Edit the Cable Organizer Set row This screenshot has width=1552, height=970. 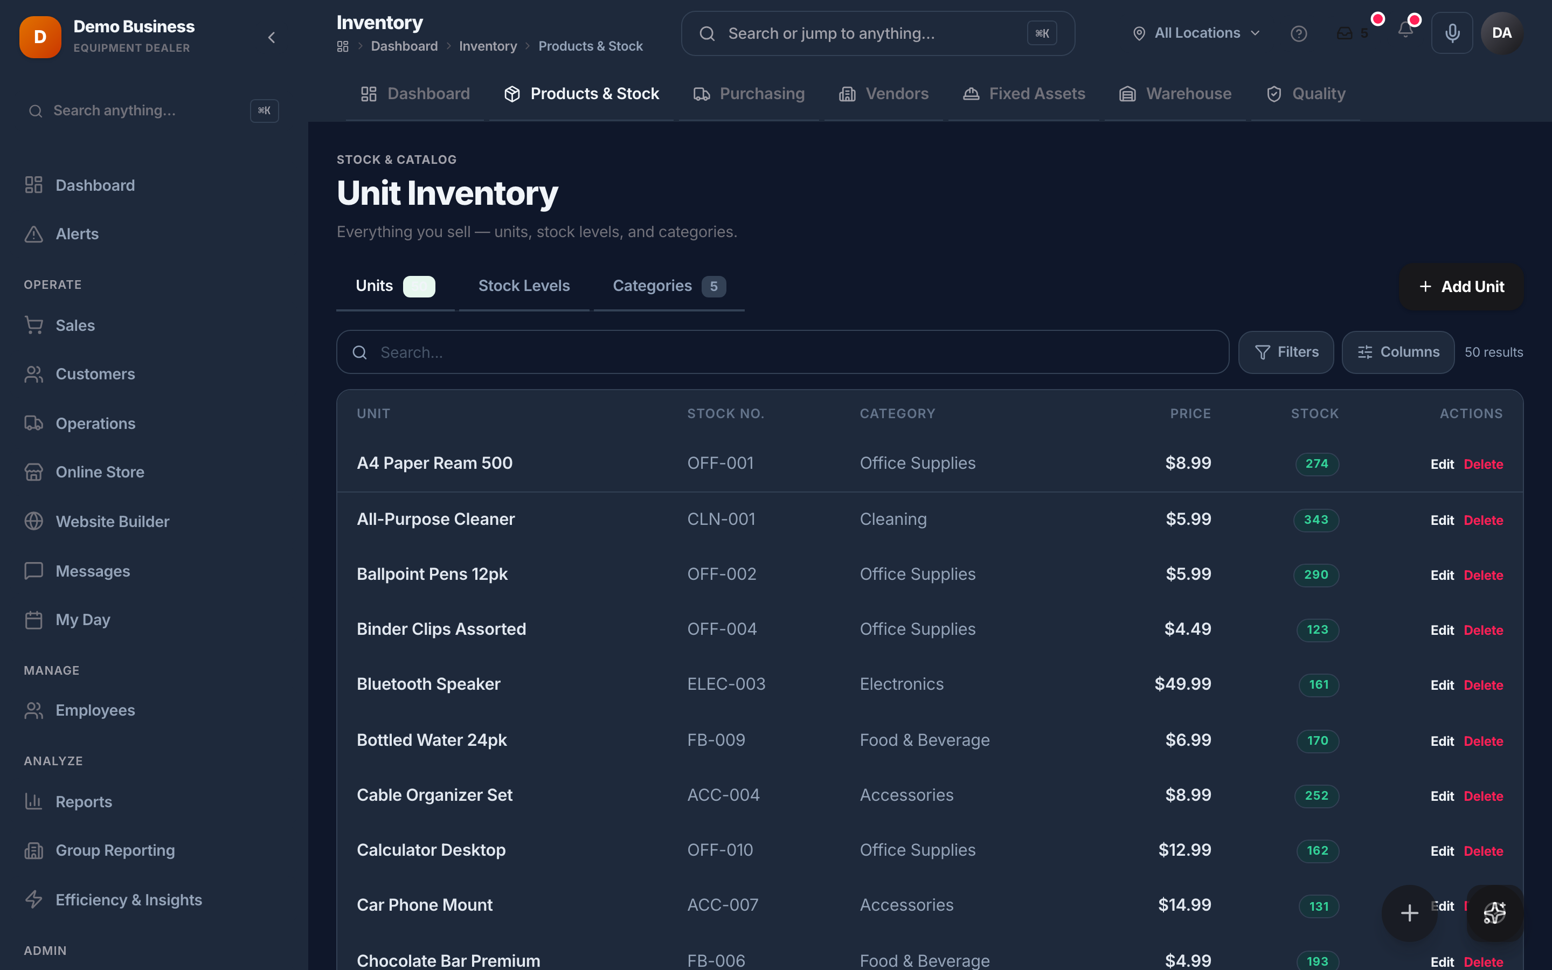click(1442, 797)
